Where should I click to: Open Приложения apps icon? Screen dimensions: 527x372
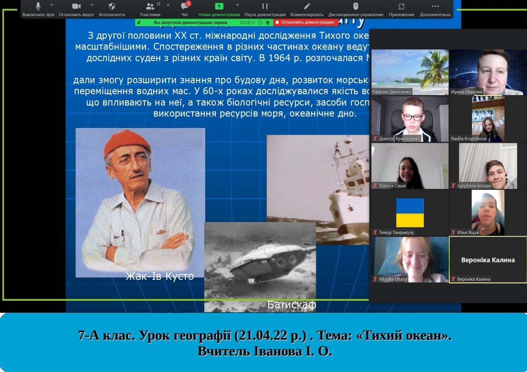click(x=401, y=7)
